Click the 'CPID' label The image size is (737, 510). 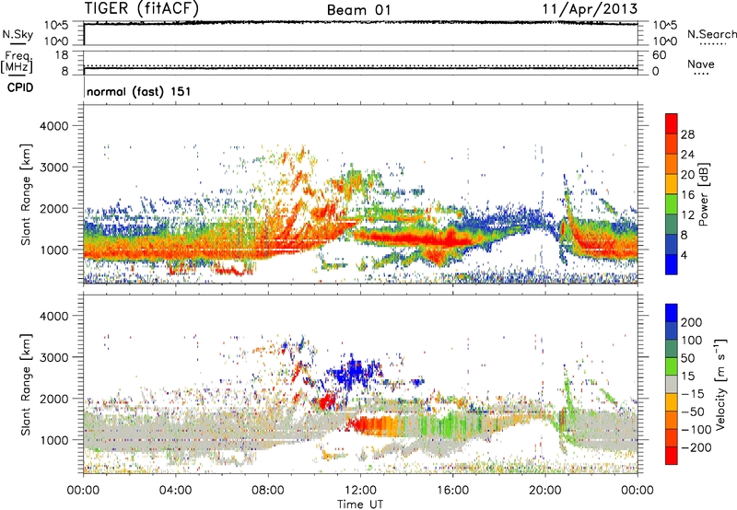pos(20,87)
